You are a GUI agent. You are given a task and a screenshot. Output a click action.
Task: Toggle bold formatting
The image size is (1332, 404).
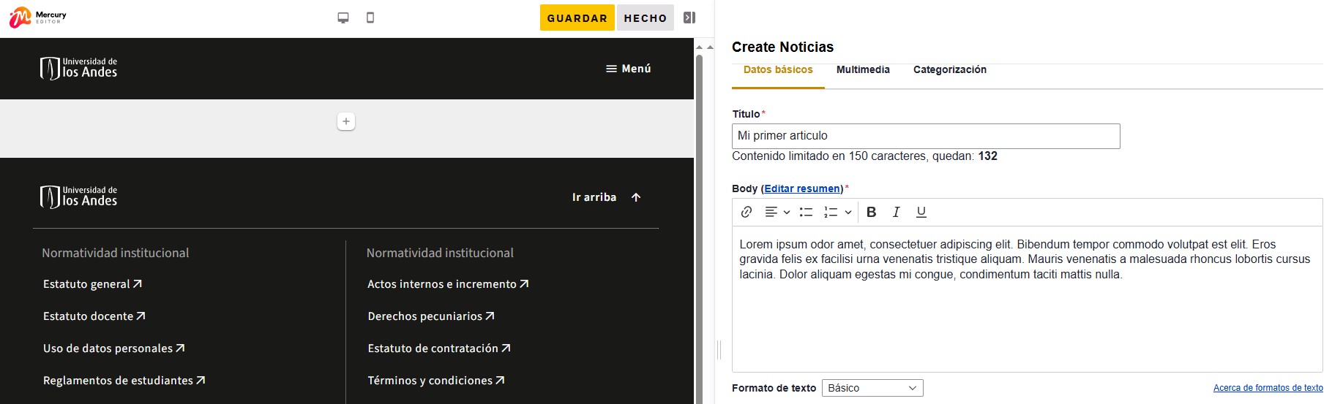[x=871, y=212]
